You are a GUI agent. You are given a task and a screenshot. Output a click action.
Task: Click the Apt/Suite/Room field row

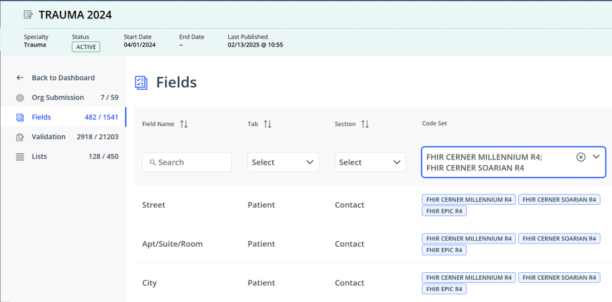coord(373,244)
